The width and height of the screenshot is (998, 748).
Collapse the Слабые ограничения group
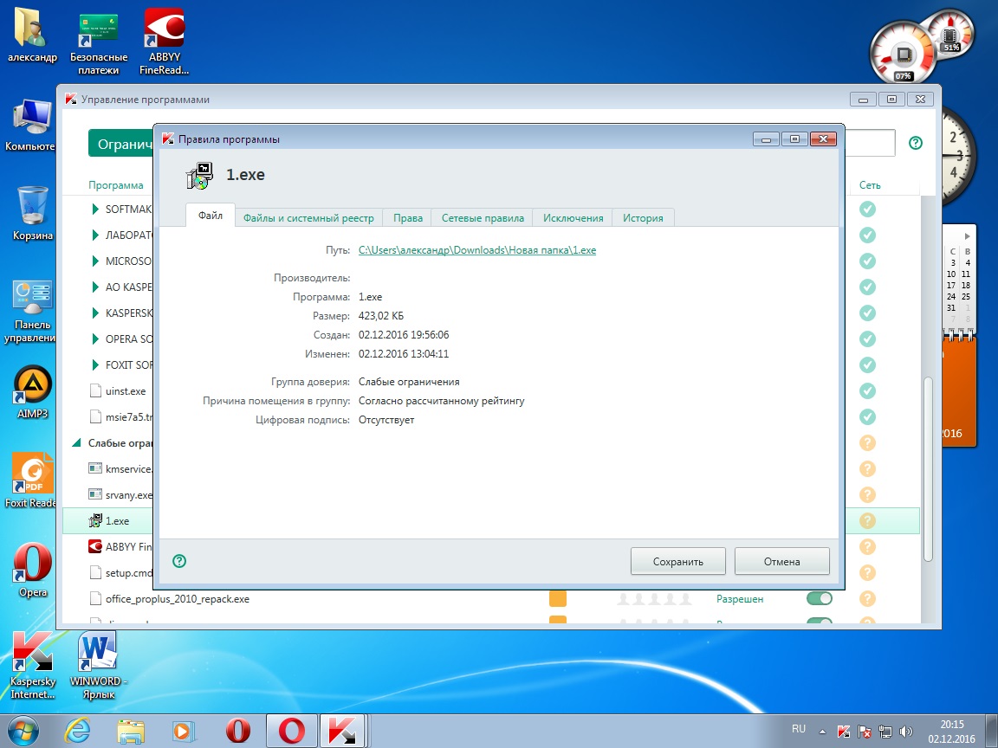[x=78, y=443]
